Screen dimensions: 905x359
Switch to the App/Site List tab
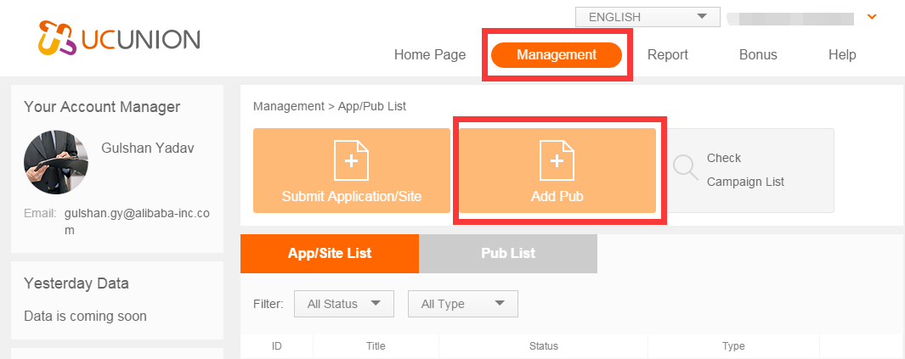(330, 254)
